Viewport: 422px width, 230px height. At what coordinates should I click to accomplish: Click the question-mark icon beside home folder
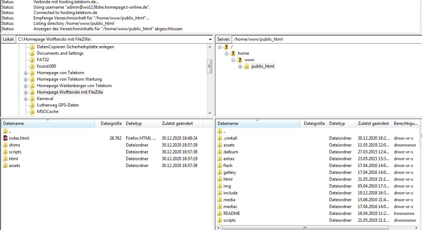click(233, 53)
